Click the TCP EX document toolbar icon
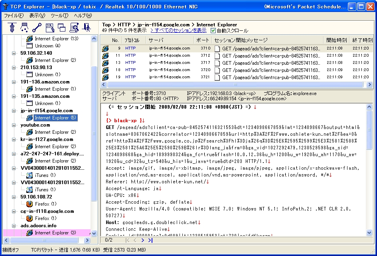 click(49, 28)
